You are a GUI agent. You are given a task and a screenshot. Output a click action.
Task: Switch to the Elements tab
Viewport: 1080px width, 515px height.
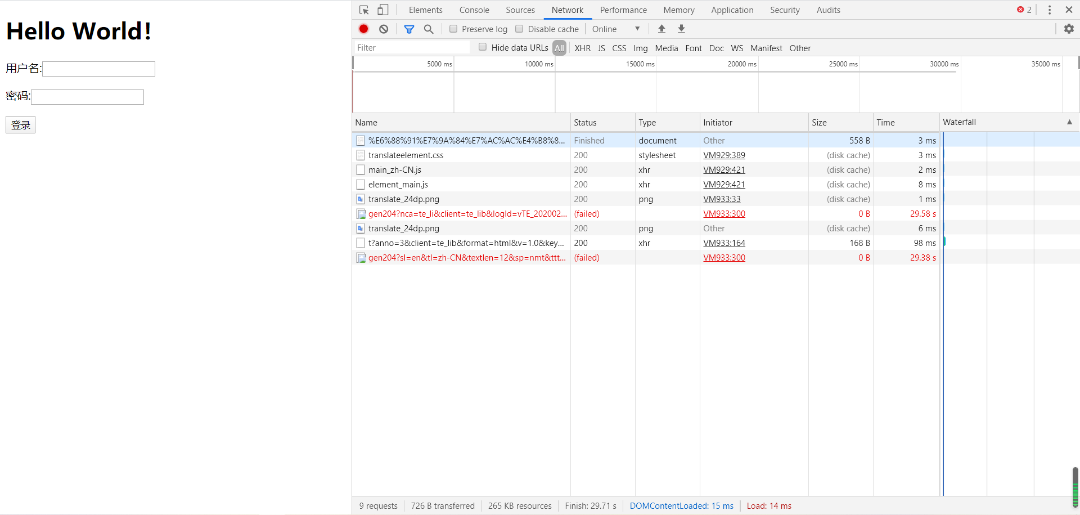tap(425, 10)
